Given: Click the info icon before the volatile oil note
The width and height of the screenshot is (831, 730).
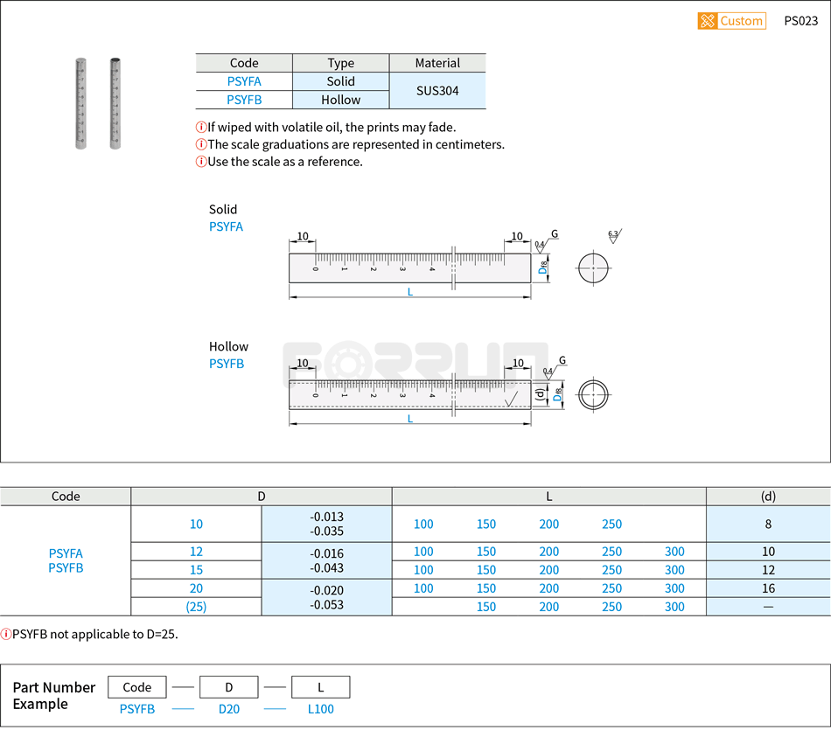Looking at the screenshot, I should point(199,127).
